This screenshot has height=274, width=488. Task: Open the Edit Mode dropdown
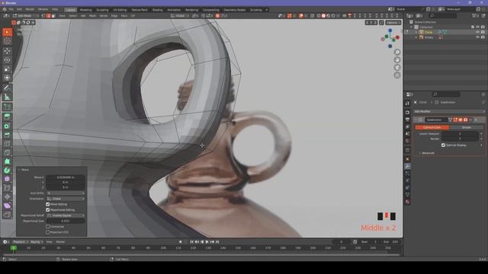(25, 15)
